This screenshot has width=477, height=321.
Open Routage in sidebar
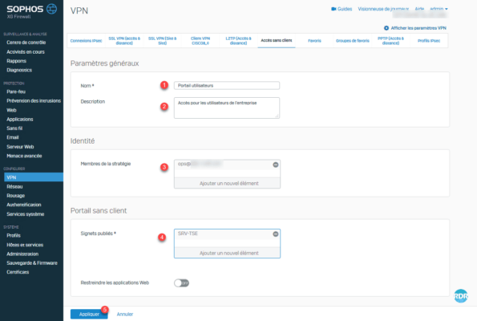[15, 196]
